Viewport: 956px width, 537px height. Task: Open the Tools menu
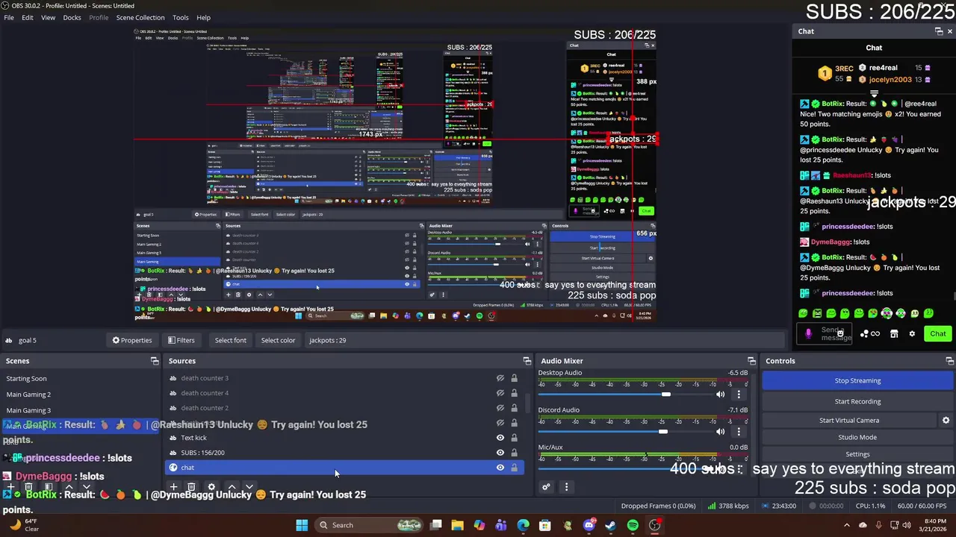181,17
